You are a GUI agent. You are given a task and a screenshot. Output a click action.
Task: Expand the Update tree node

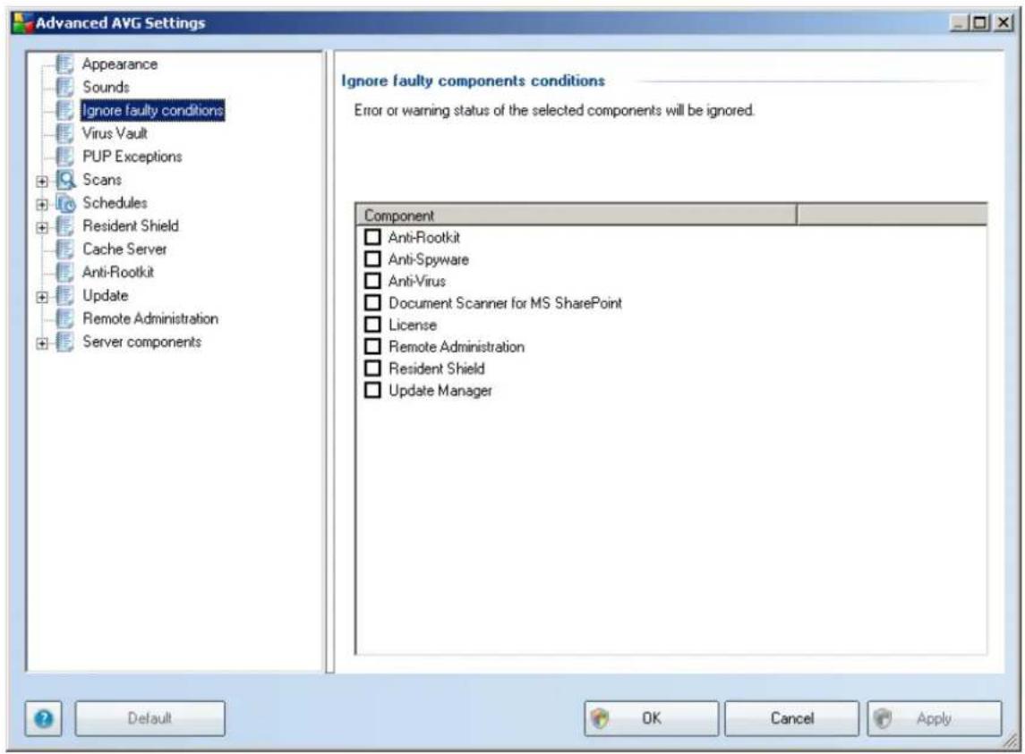42,297
